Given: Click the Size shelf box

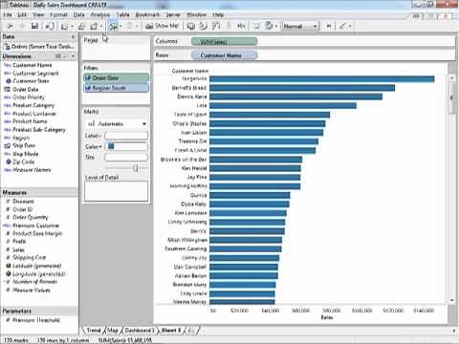Looking at the screenshot, I should point(126,158).
